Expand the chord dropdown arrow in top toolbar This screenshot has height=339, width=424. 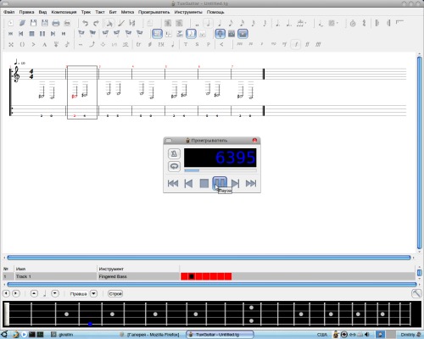tap(338, 23)
